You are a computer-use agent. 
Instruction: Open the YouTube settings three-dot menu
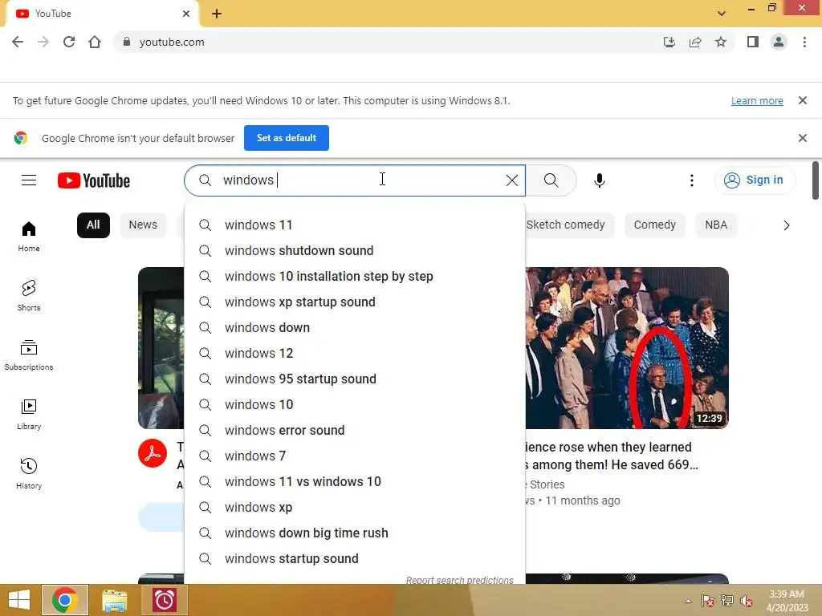pos(691,180)
